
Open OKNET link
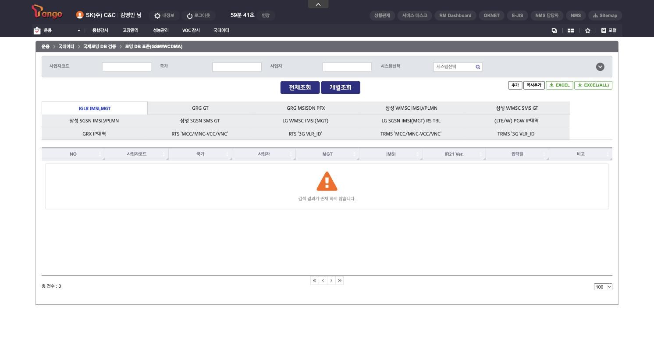click(x=491, y=15)
